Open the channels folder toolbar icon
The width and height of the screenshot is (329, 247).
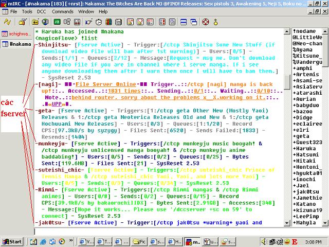[35, 22]
